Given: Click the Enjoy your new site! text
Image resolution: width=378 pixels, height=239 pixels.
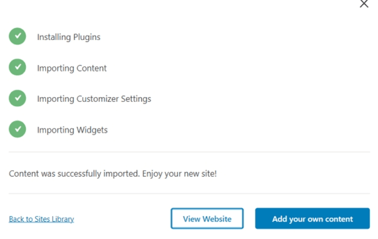Looking at the screenshot, I should (x=179, y=174).
